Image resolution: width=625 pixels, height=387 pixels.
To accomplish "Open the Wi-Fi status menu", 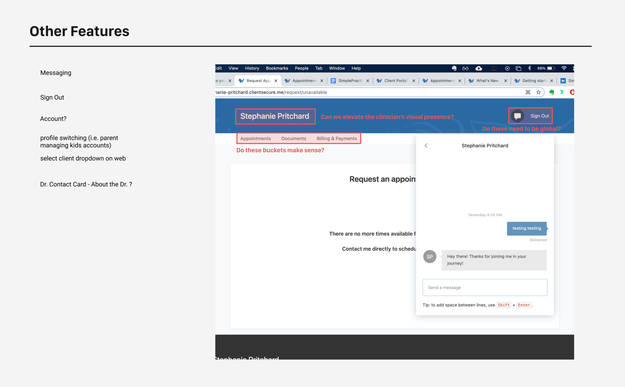I will click(564, 68).
